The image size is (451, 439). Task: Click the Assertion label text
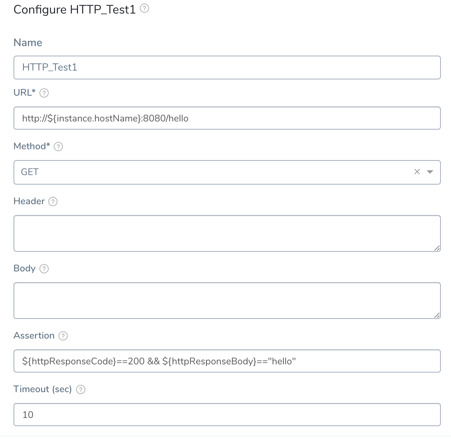pyautogui.click(x=34, y=336)
